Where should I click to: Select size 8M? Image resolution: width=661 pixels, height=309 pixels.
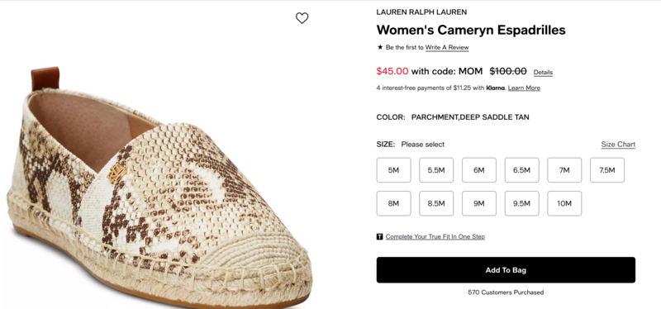pos(393,203)
